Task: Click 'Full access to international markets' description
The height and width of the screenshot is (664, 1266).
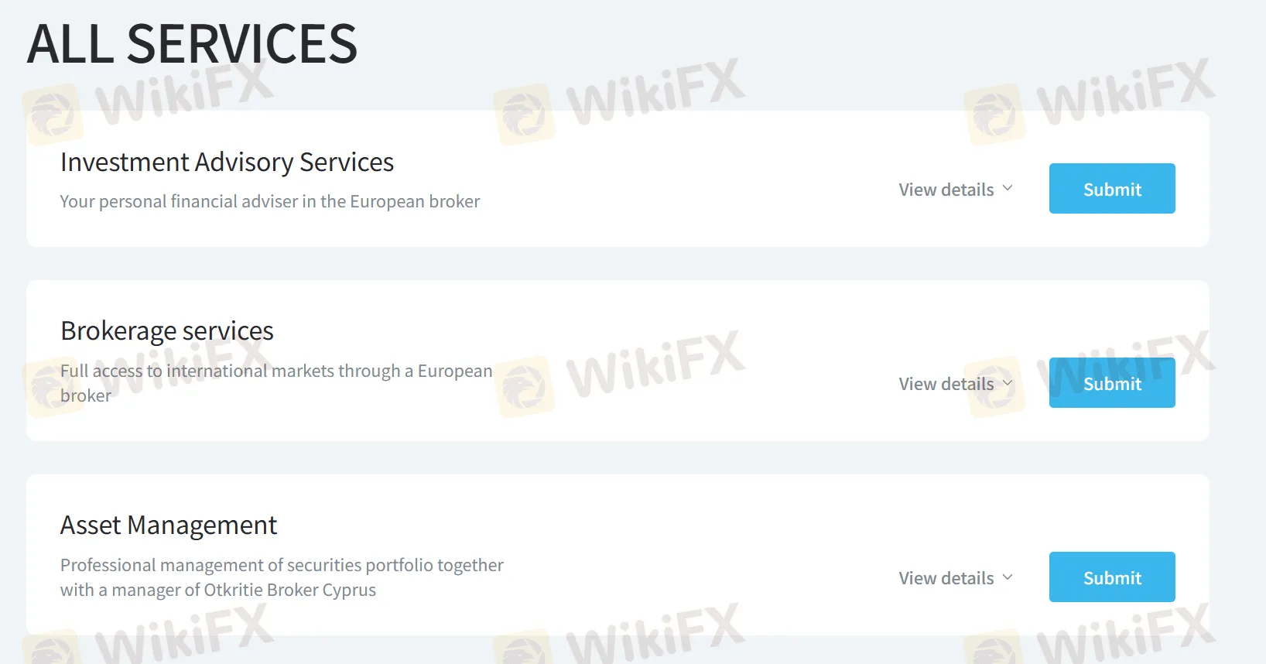Action: tap(276, 383)
